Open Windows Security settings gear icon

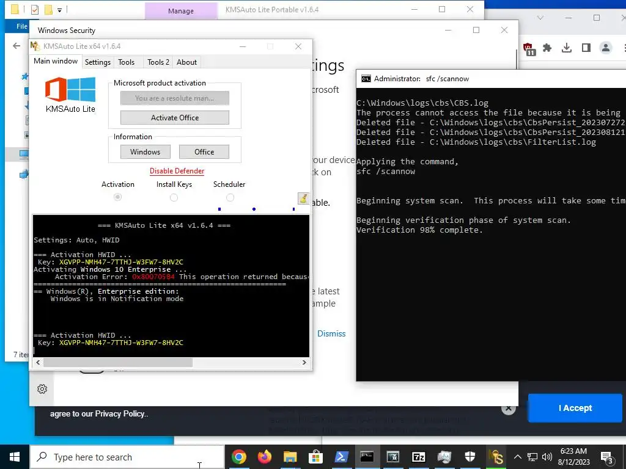pyautogui.click(x=42, y=389)
